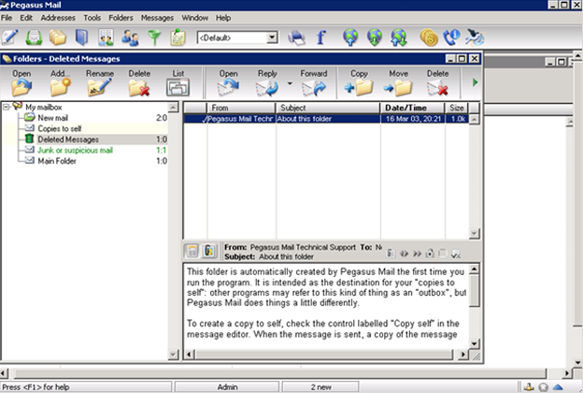Sort messages by Date/Time column header
This screenshot has height=393, width=583.
click(413, 108)
